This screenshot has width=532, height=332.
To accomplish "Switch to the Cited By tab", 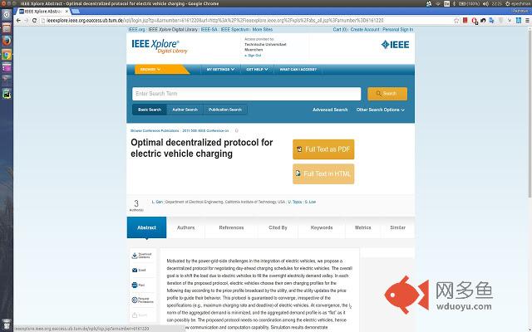I will tap(278, 227).
